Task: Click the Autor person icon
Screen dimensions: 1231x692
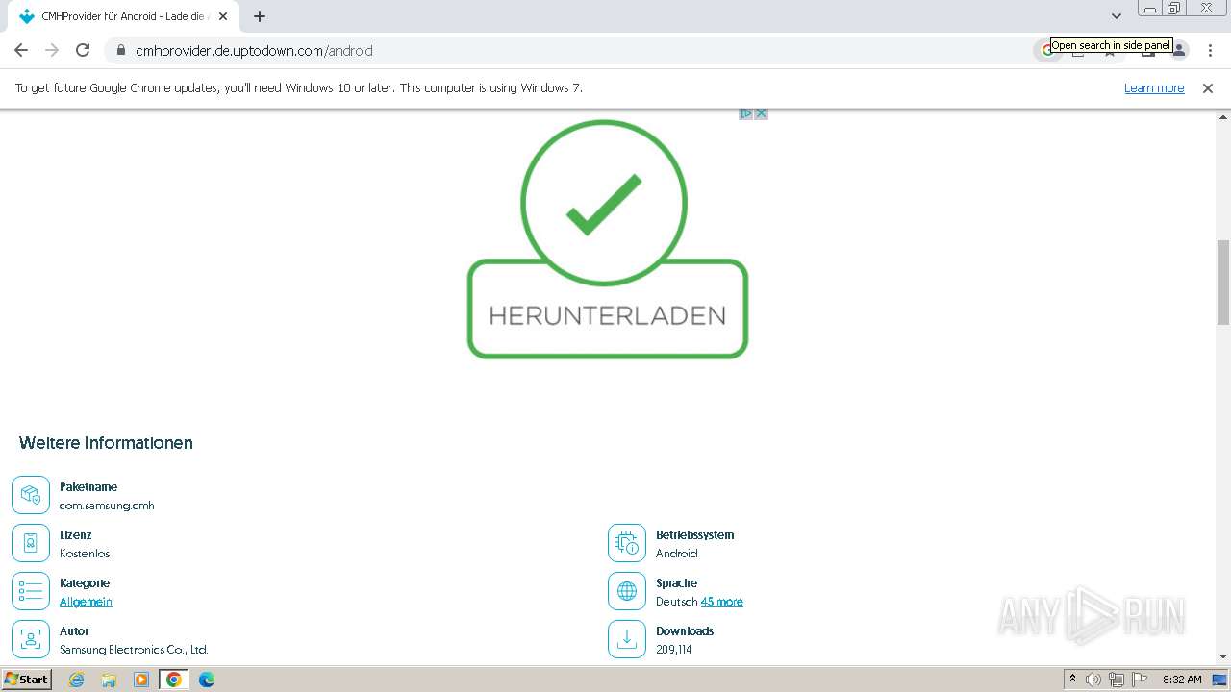Action: tap(31, 640)
